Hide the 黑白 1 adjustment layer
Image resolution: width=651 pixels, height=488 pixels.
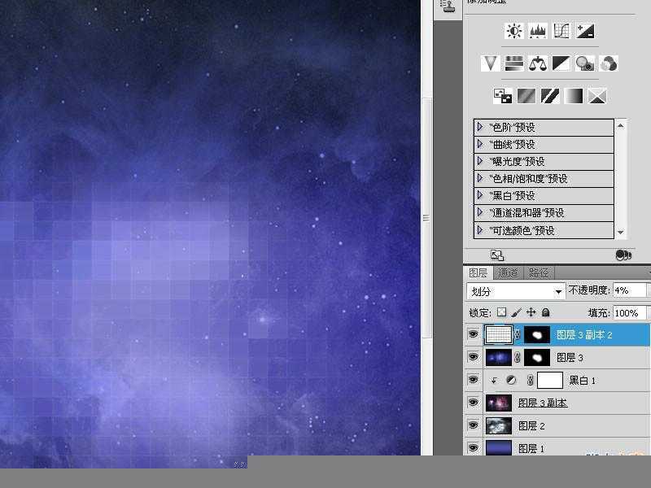pyautogui.click(x=473, y=380)
